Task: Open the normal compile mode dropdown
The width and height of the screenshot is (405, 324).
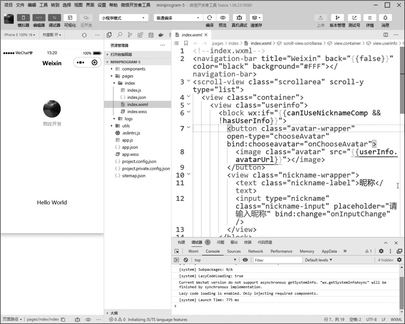Action: pyautogui.click(x=178, y=18)
